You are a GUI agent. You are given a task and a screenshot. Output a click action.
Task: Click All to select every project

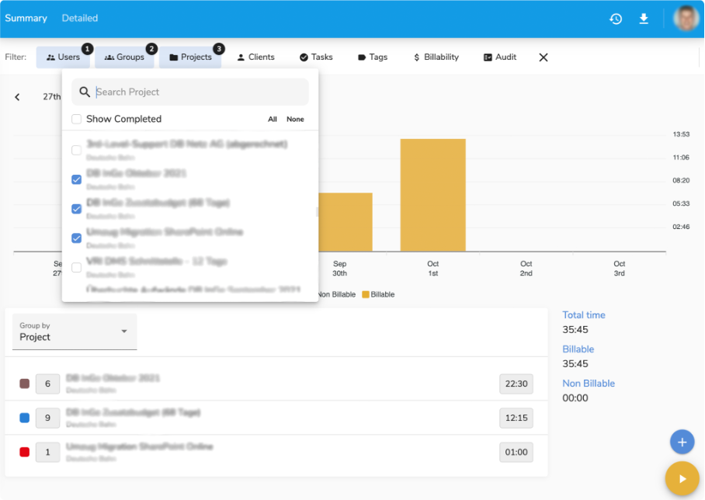273,120
